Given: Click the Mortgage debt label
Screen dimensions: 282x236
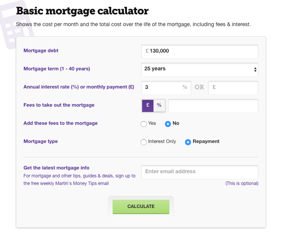Looking at the screenshot, I should pyautogui.click(x=41, y=51).
